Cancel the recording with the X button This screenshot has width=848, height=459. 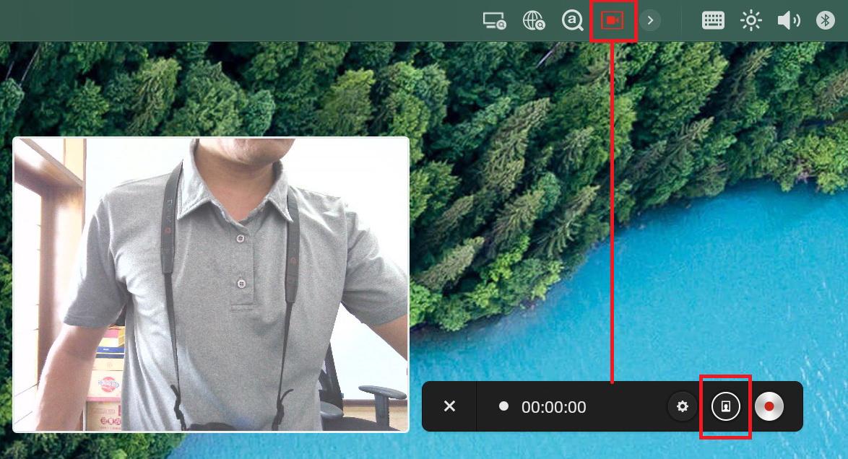(449, 406)
